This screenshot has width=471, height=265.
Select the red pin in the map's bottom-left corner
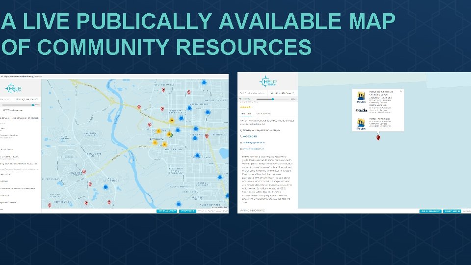[50, 206]
